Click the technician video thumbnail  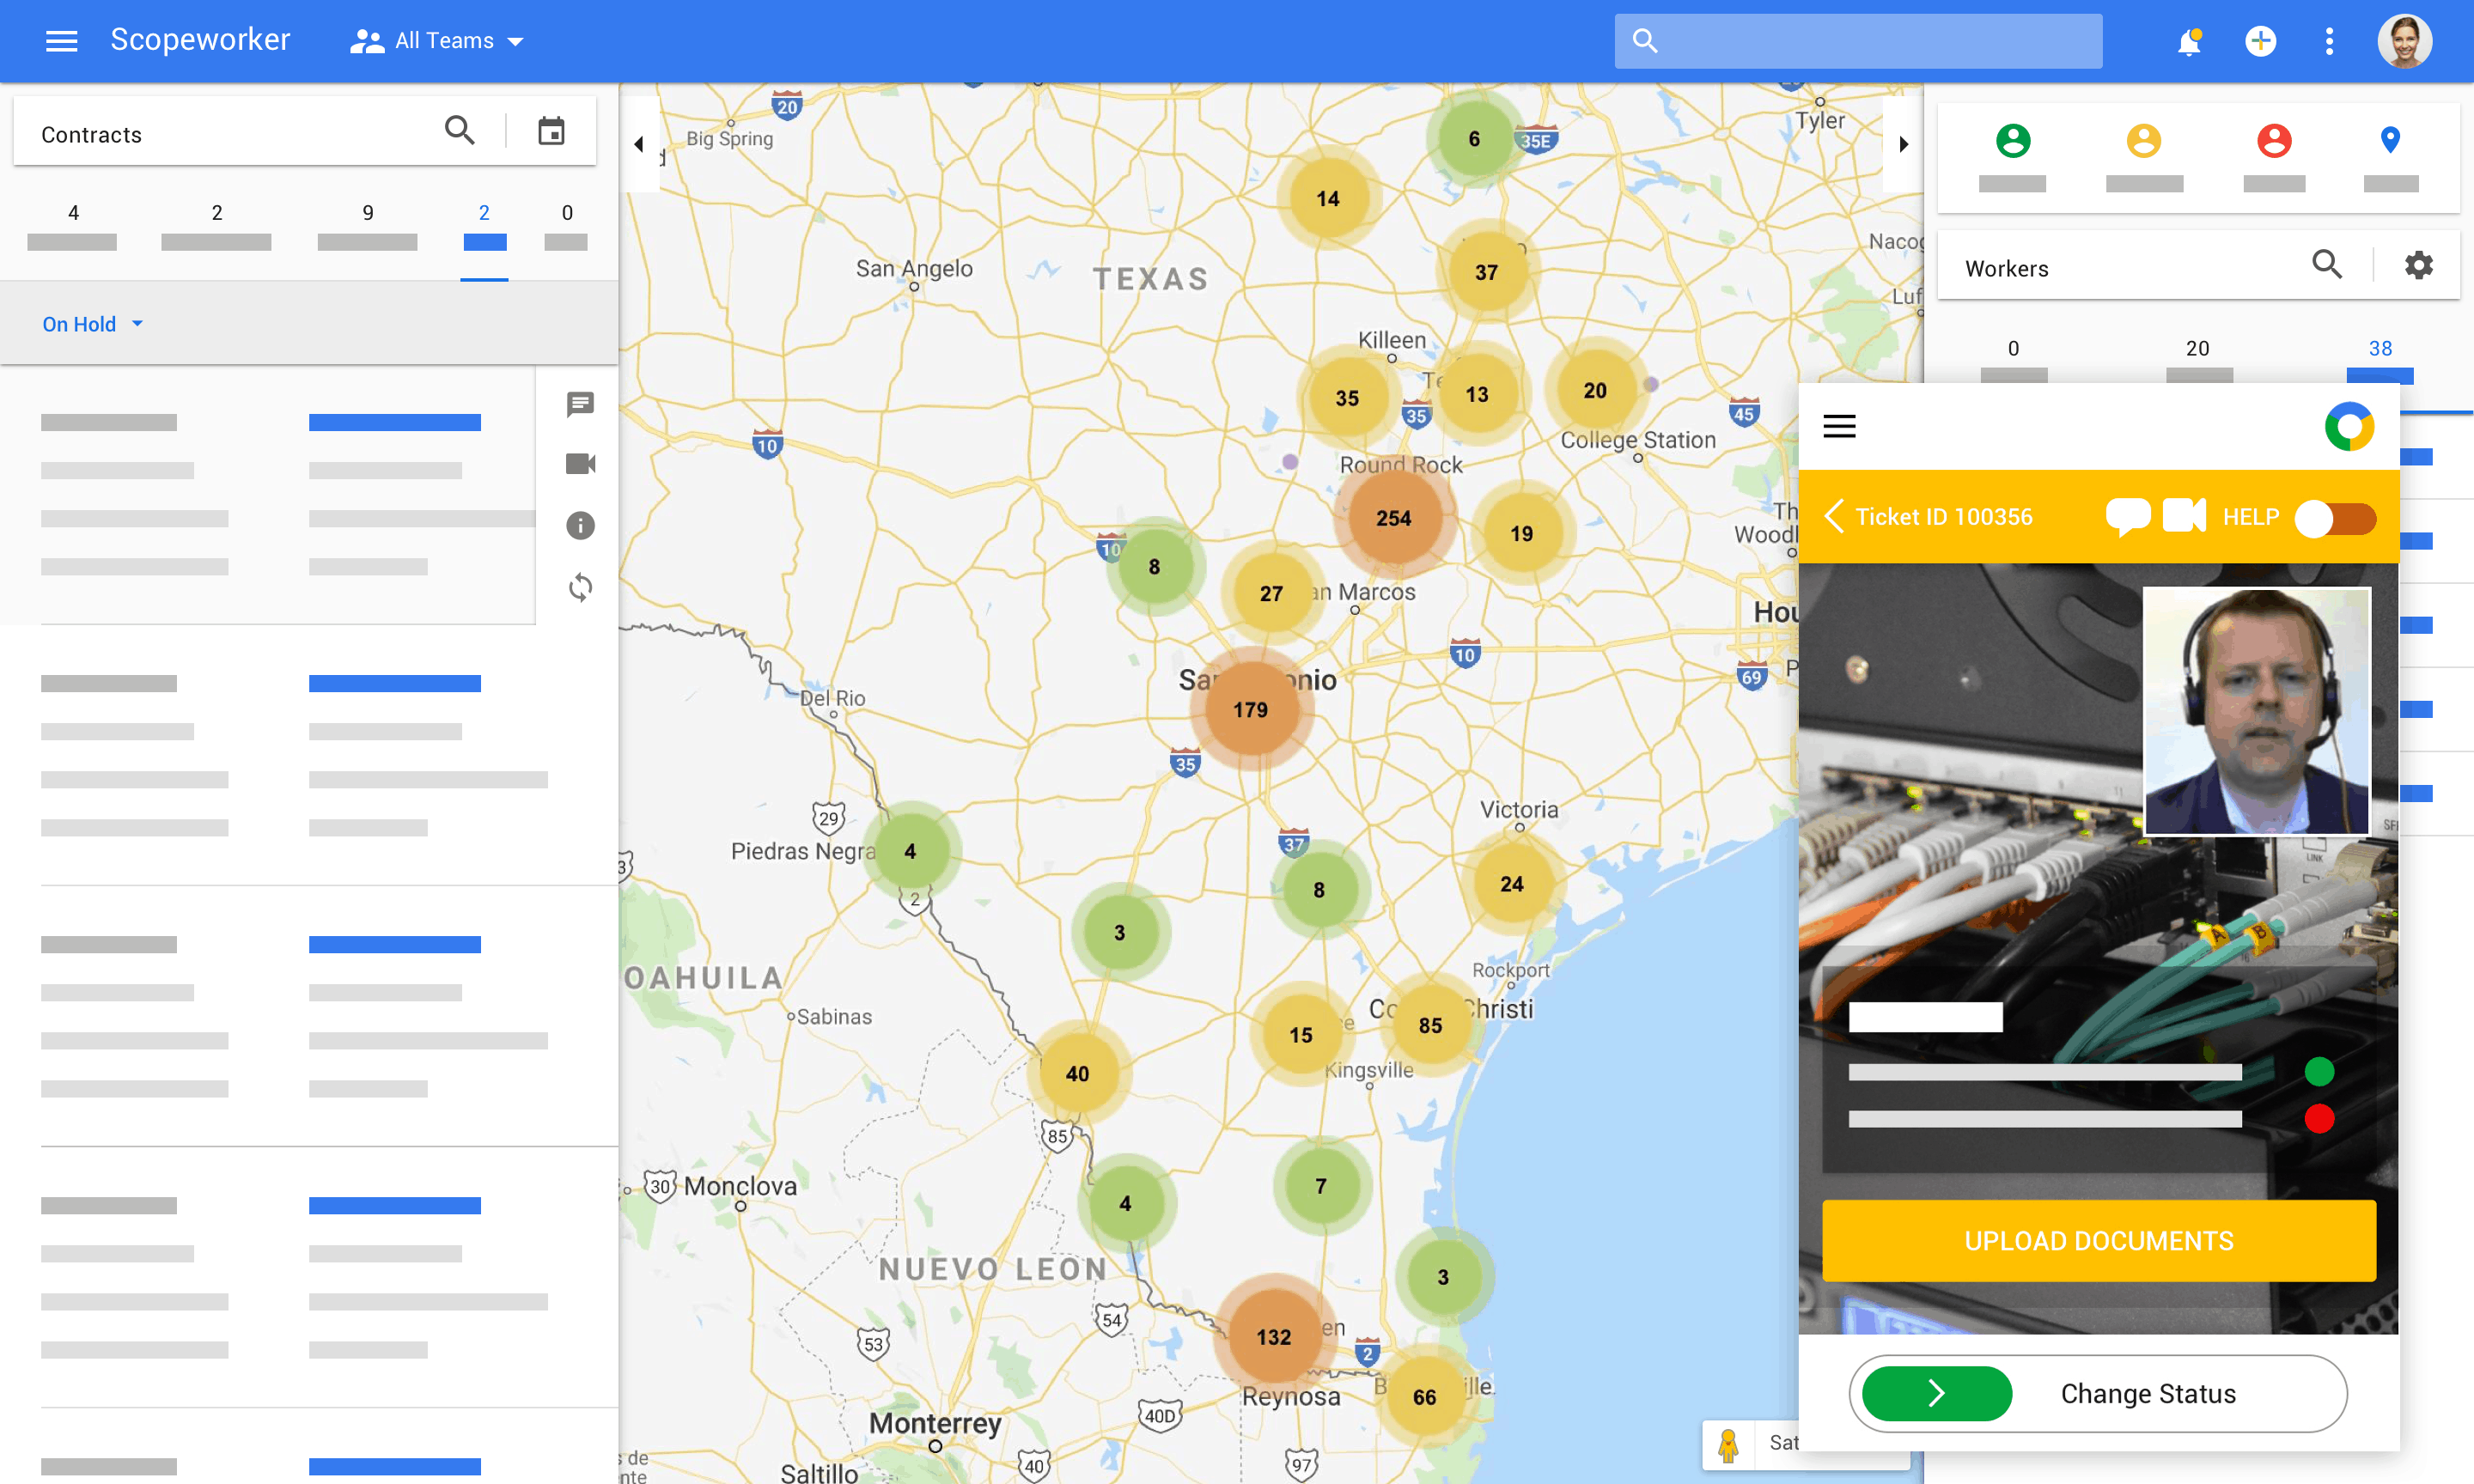point(2256,711)
